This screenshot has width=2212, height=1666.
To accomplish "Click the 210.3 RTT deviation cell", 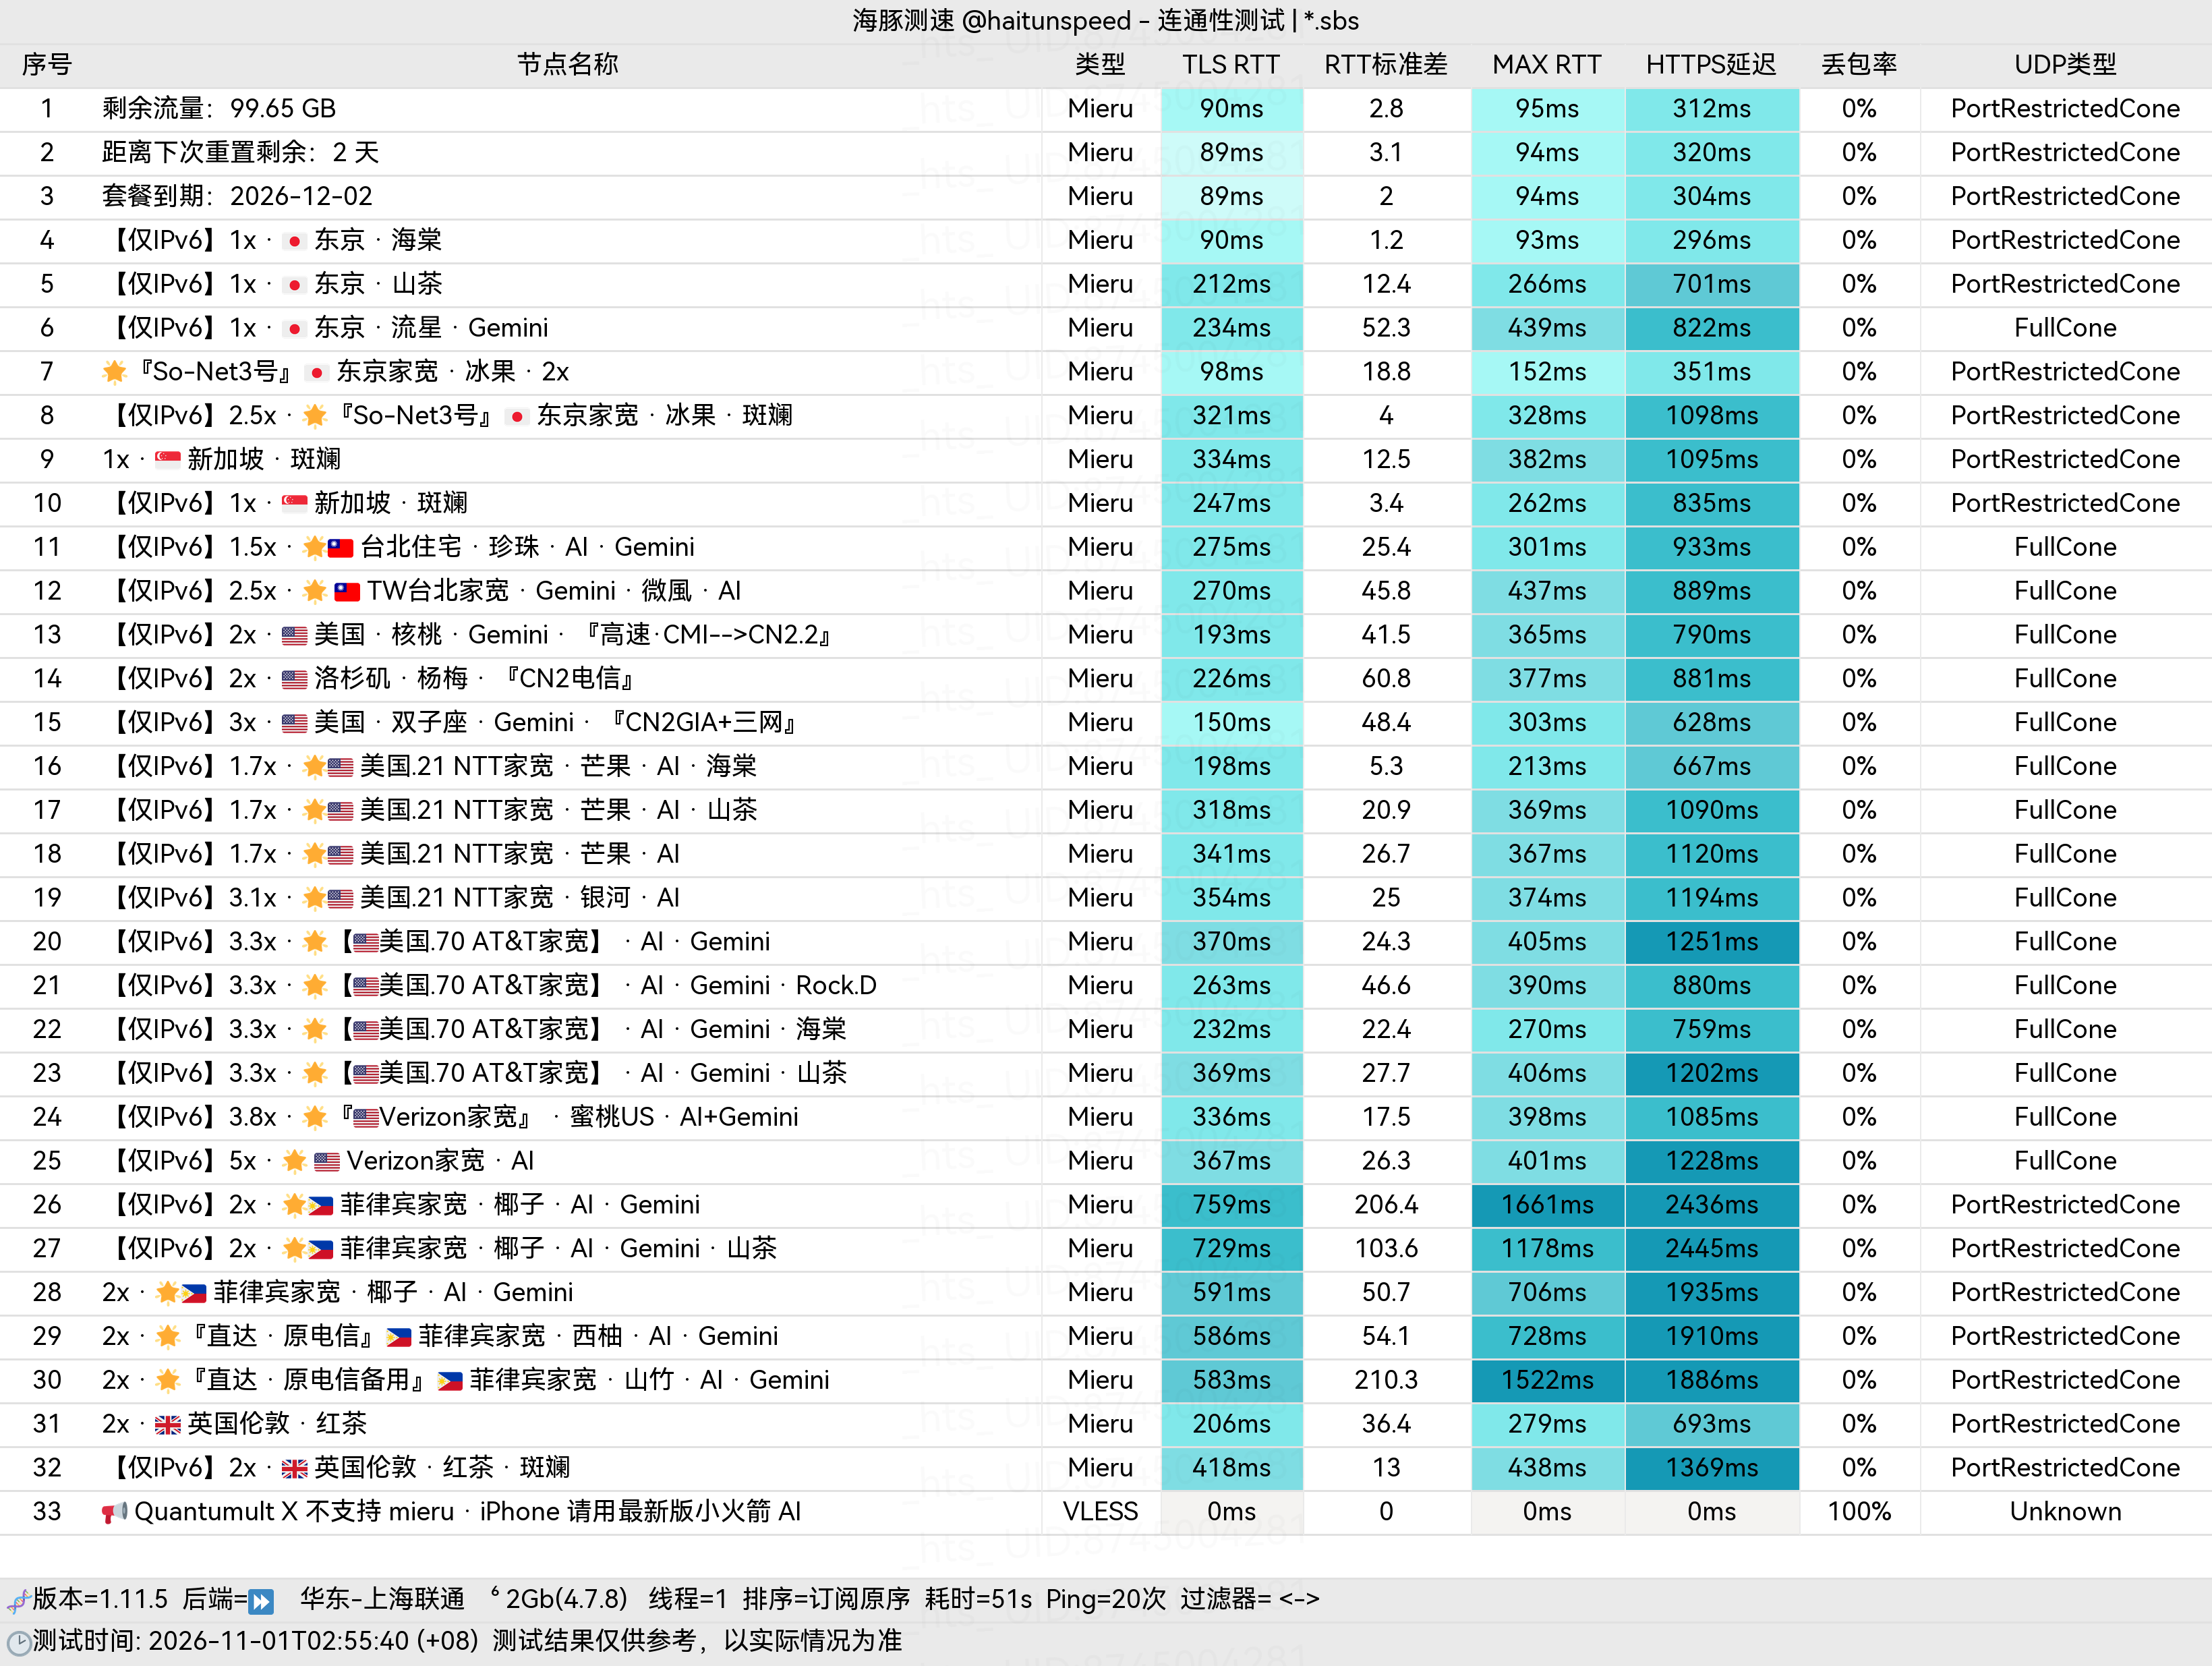I will (x=1386, y=1381).
